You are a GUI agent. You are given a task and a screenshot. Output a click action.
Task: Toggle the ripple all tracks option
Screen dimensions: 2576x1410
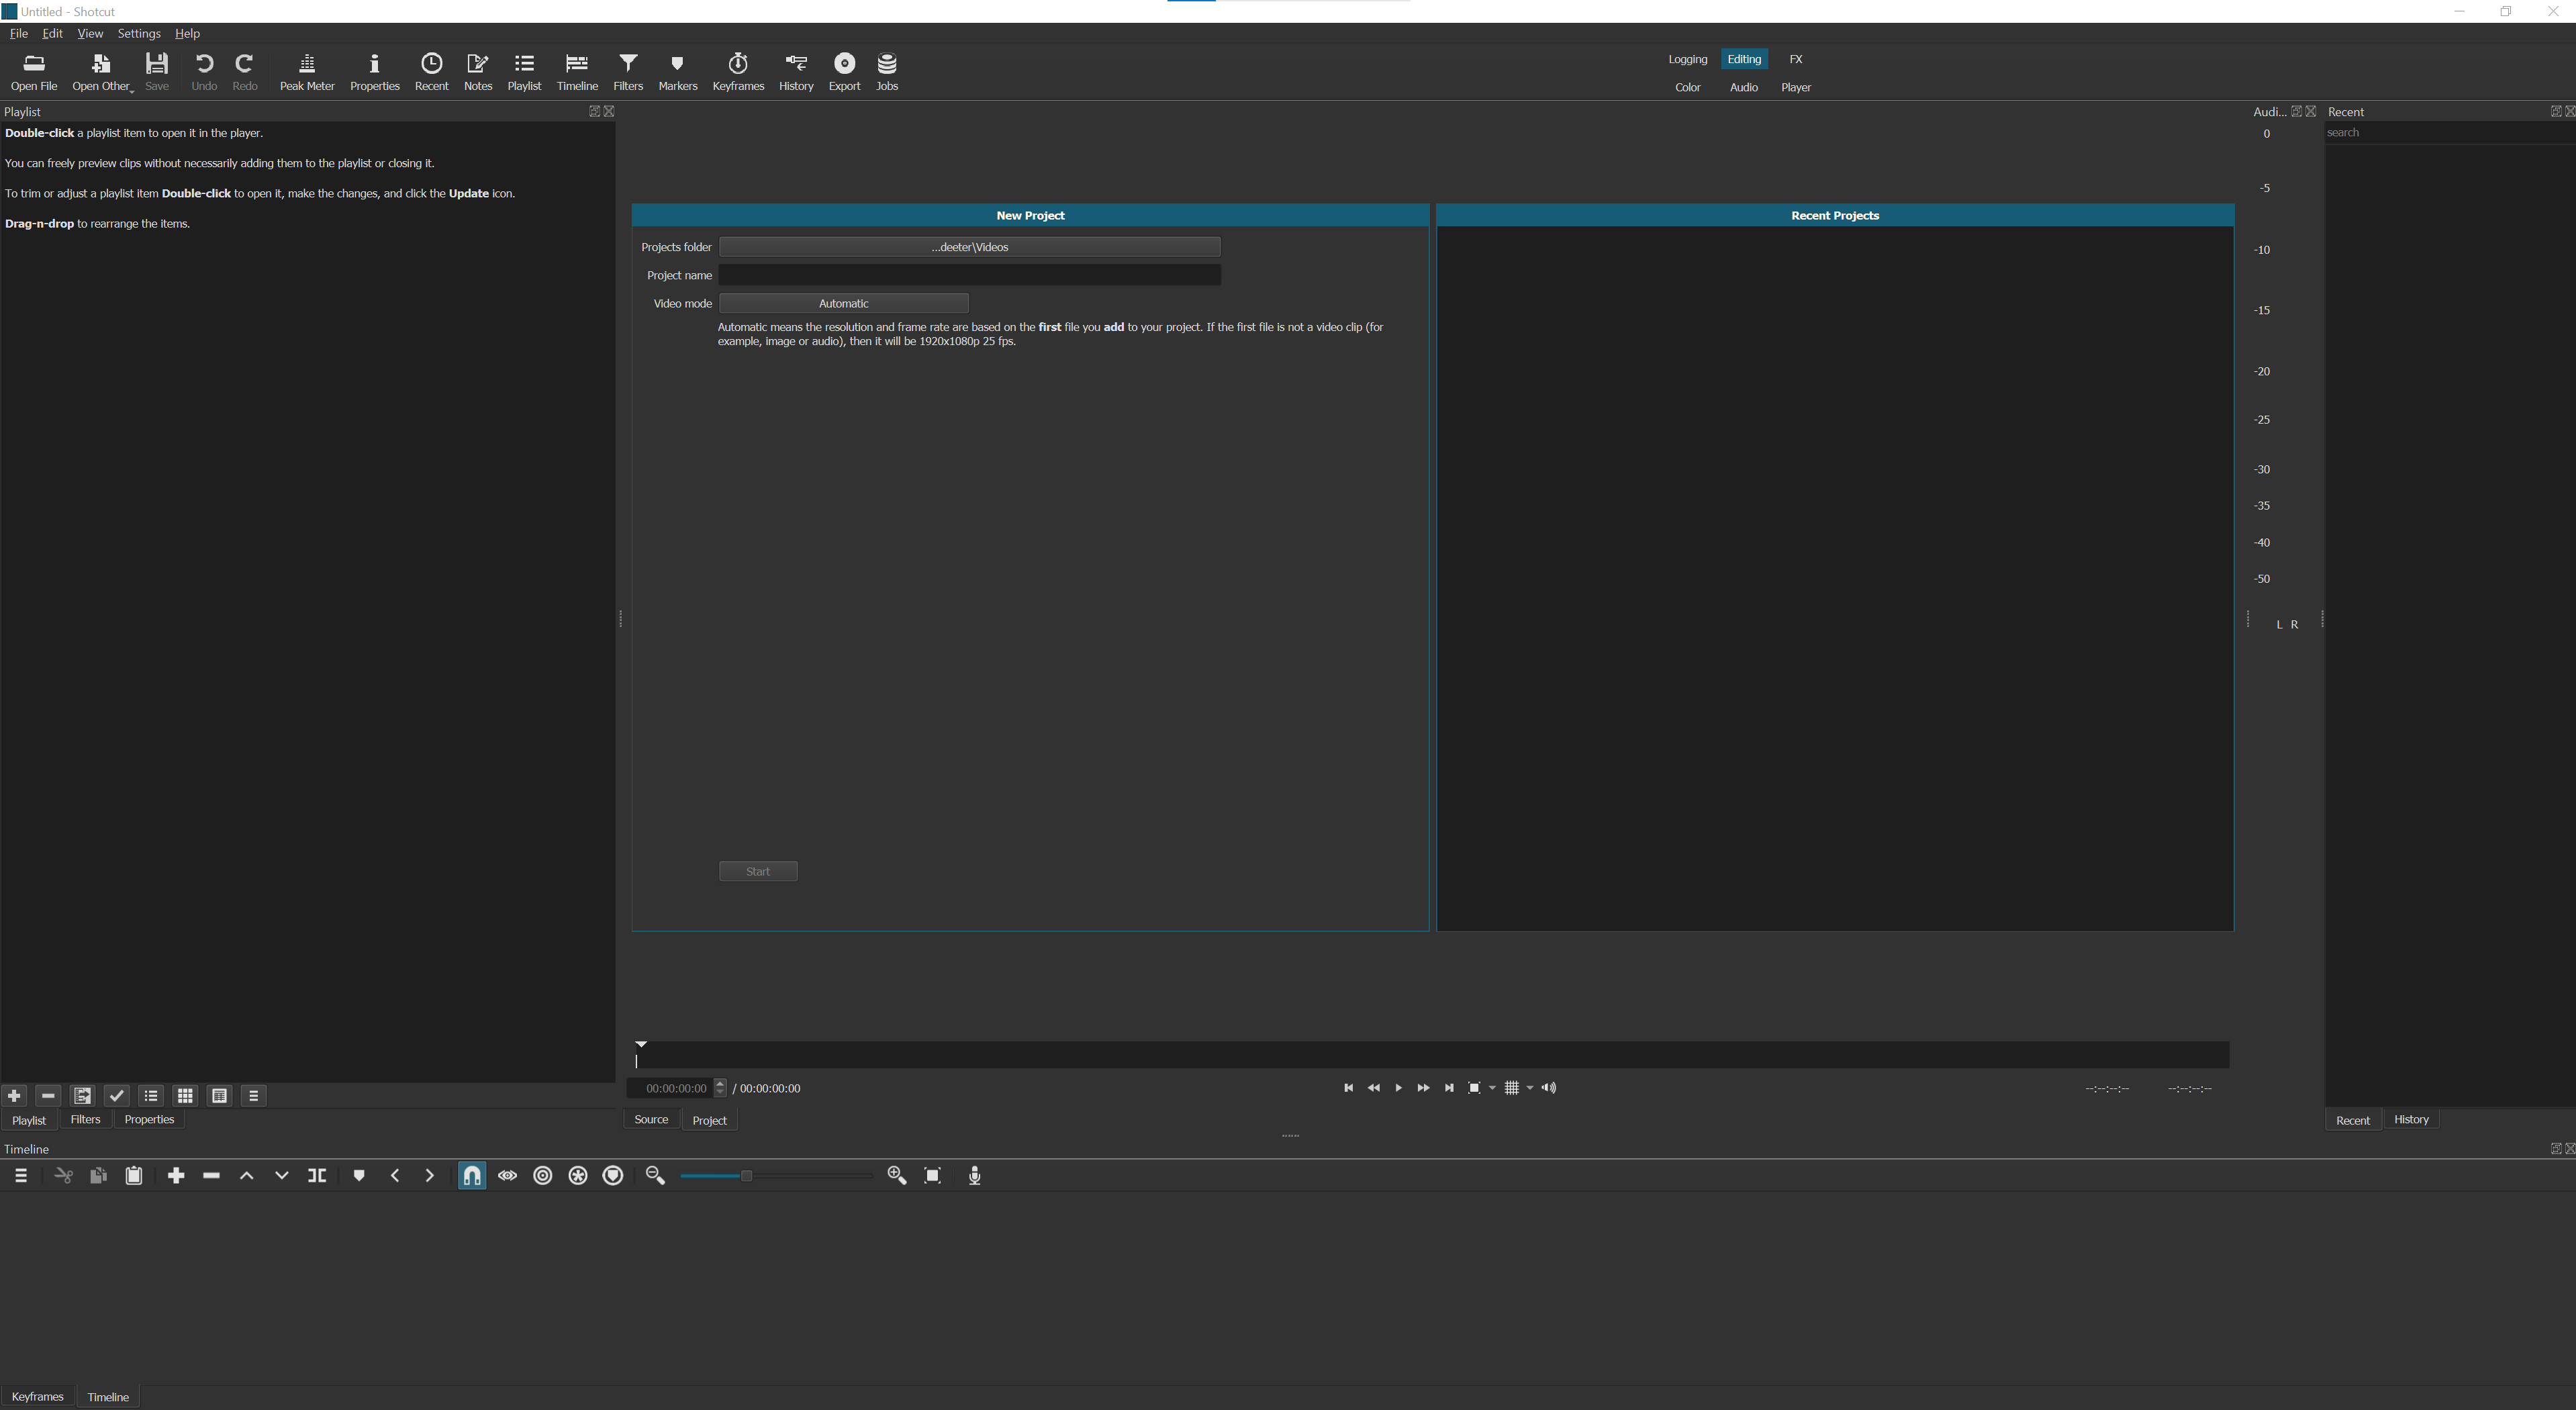pyautogui.click(x=578, y=1176)
